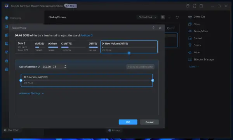This screenshot has width=233, height=140.
Task: Click the right handle dot of partition bar
Action: point(153,80)
